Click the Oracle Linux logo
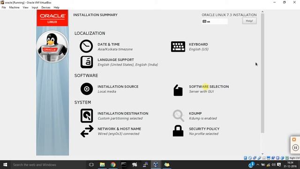This screenshot has height=169, width=300. pos(52,18)
